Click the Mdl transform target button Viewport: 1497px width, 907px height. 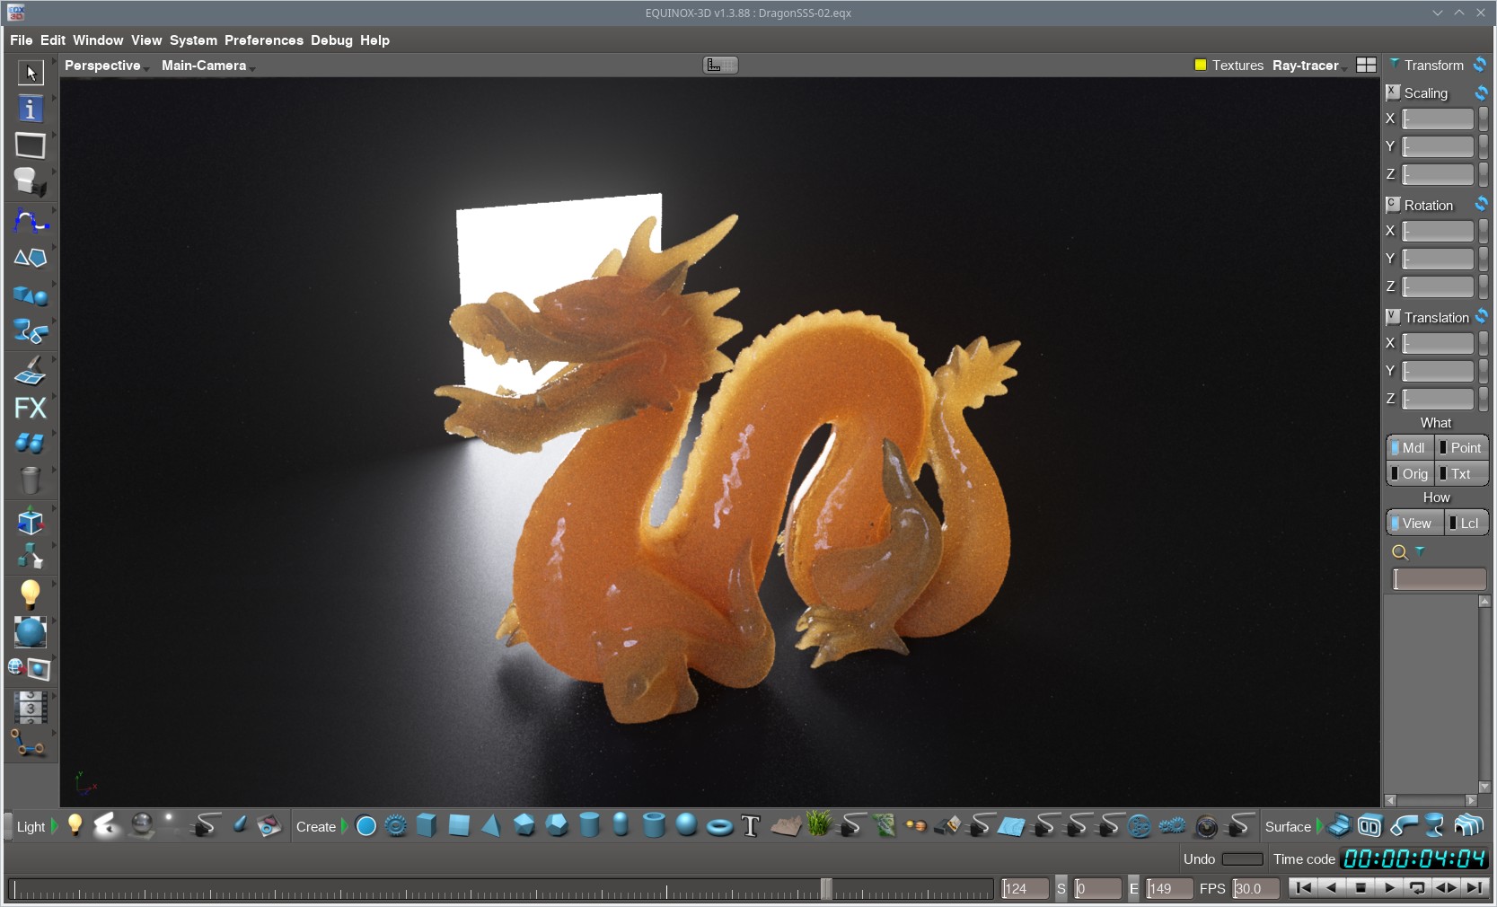click(1410, 448)
